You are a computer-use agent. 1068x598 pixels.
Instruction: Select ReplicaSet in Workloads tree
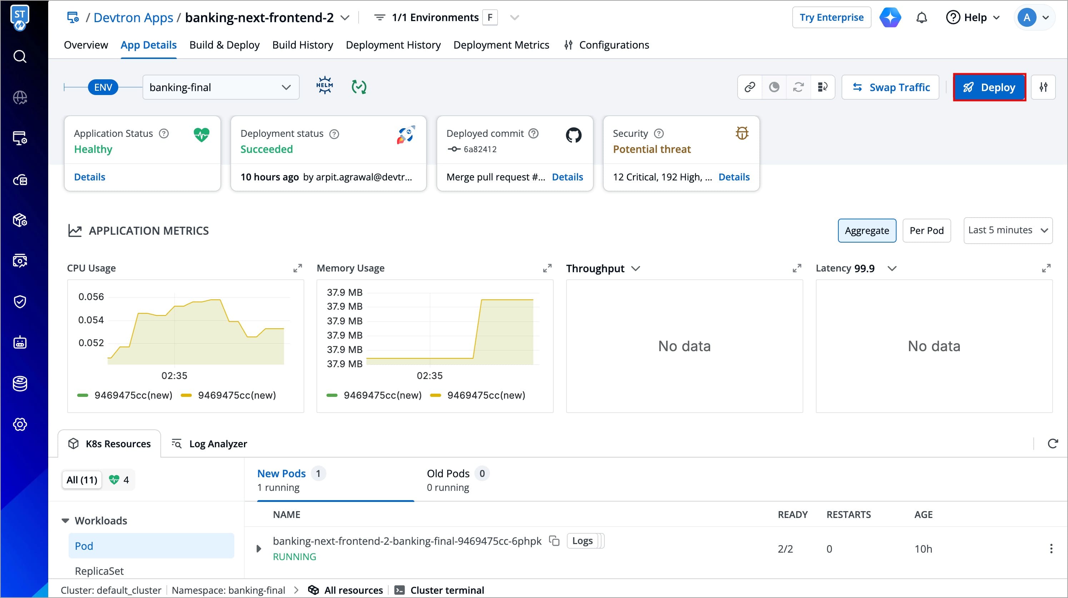(99, 571)
